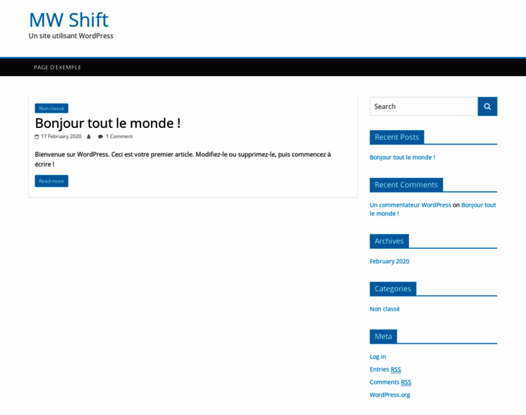The height and width of the screenshot is (415, 526).
Task: Click the magnifying glass search button
Action: click(x=487, y=107)
